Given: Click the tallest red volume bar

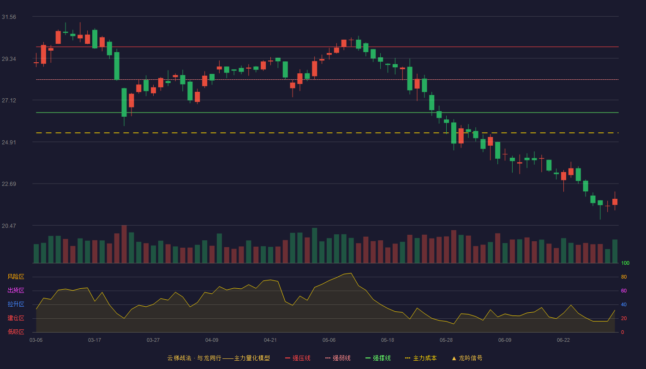Looking at the screenshot, I should (x=124, y=244).
